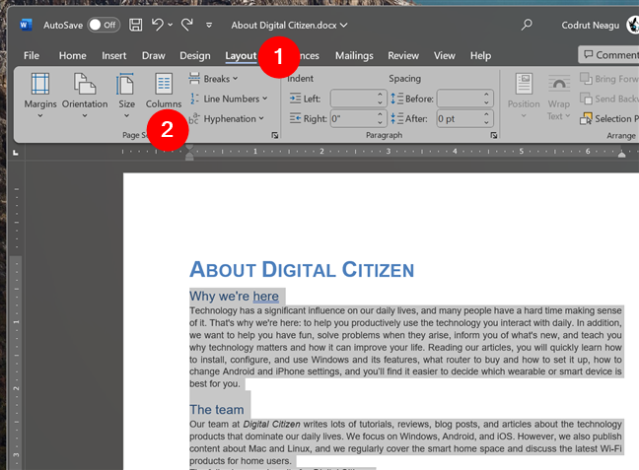Open the Margins menu
This screenshot has width=639, height=470.
coord(40,96)
